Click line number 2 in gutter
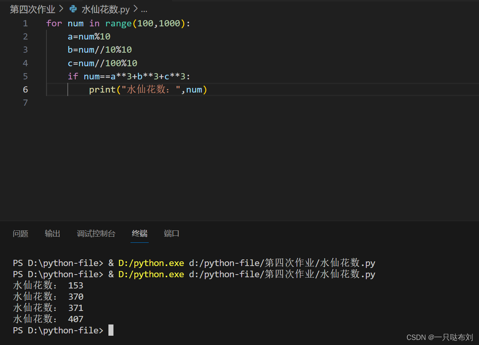Screen dimensions: 479x345 [x=26, y=36]
